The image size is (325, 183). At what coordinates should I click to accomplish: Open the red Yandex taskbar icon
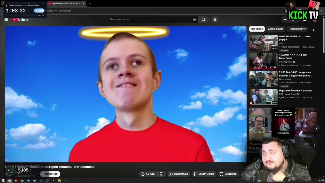tap(16, 180)
